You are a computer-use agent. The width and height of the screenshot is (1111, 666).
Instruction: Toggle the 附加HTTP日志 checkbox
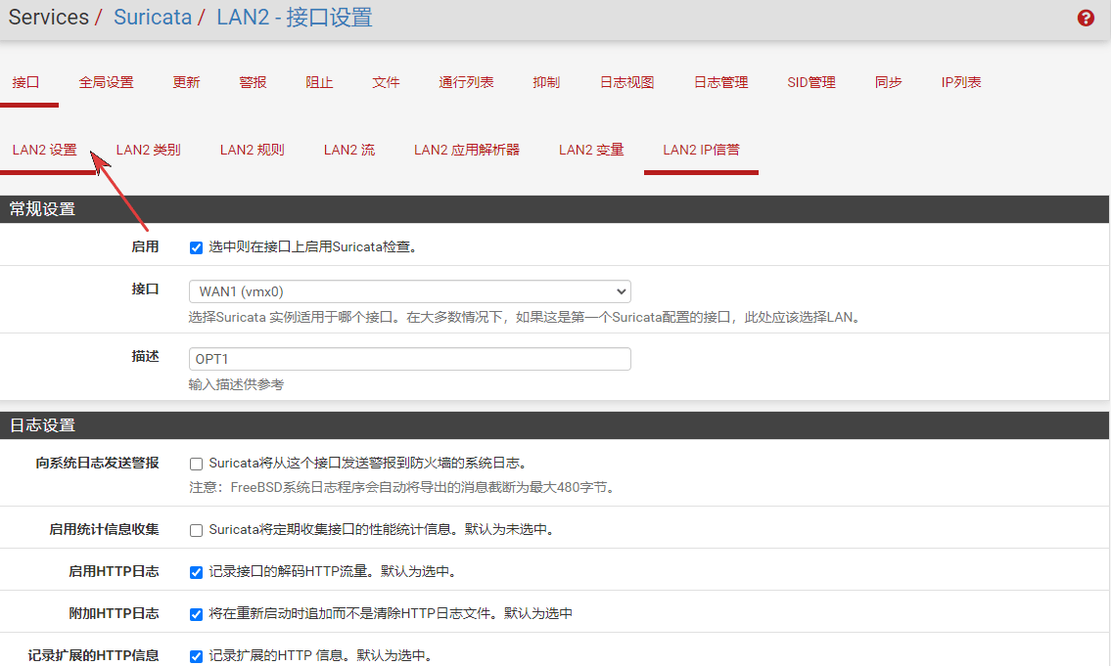click(196, 614)
